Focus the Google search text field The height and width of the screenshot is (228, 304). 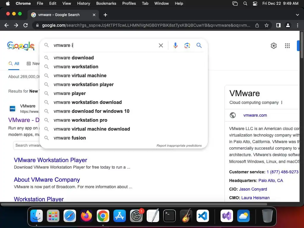(x=105, y=45)
